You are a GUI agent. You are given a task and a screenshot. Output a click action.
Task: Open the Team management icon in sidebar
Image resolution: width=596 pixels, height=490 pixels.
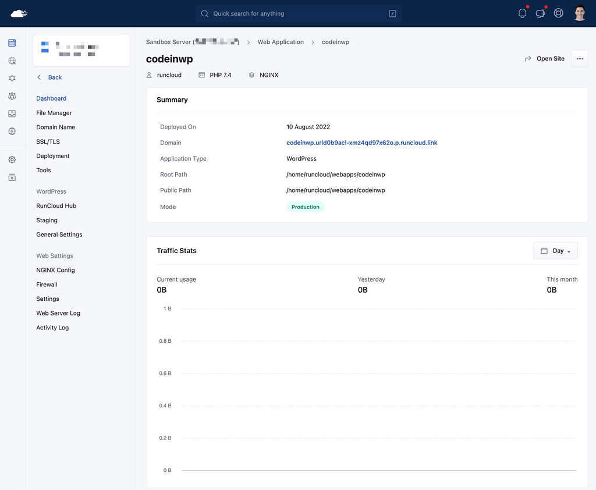point(12,96)
